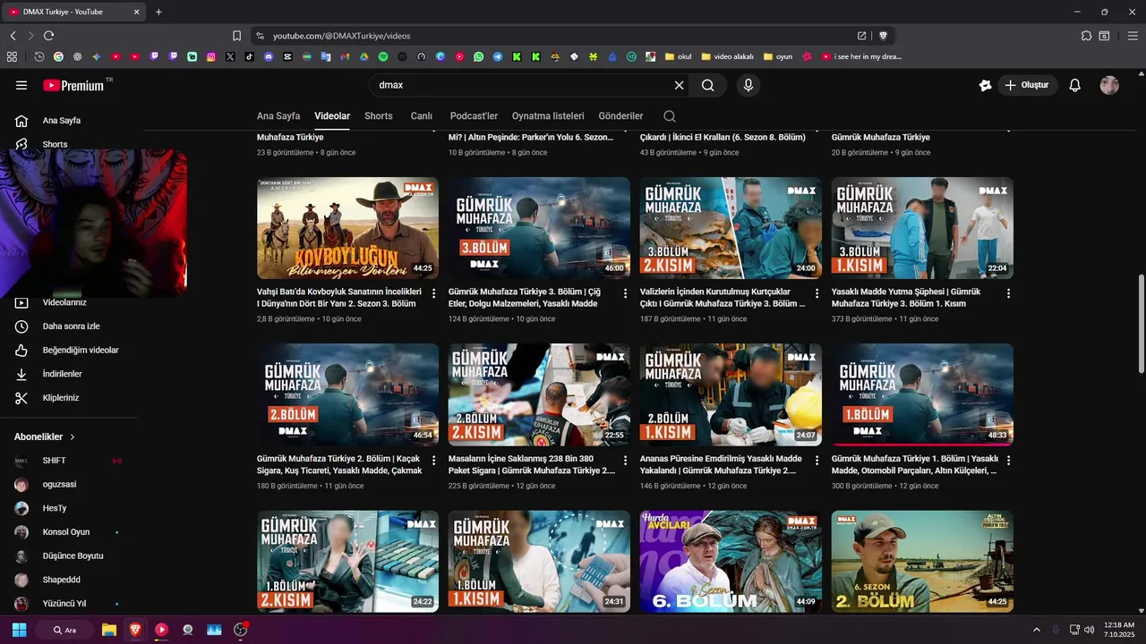The height and width of the screenshot is (644, 1146).
Task: Open the TikTok bookmark icon
Action: pos(250,56)
